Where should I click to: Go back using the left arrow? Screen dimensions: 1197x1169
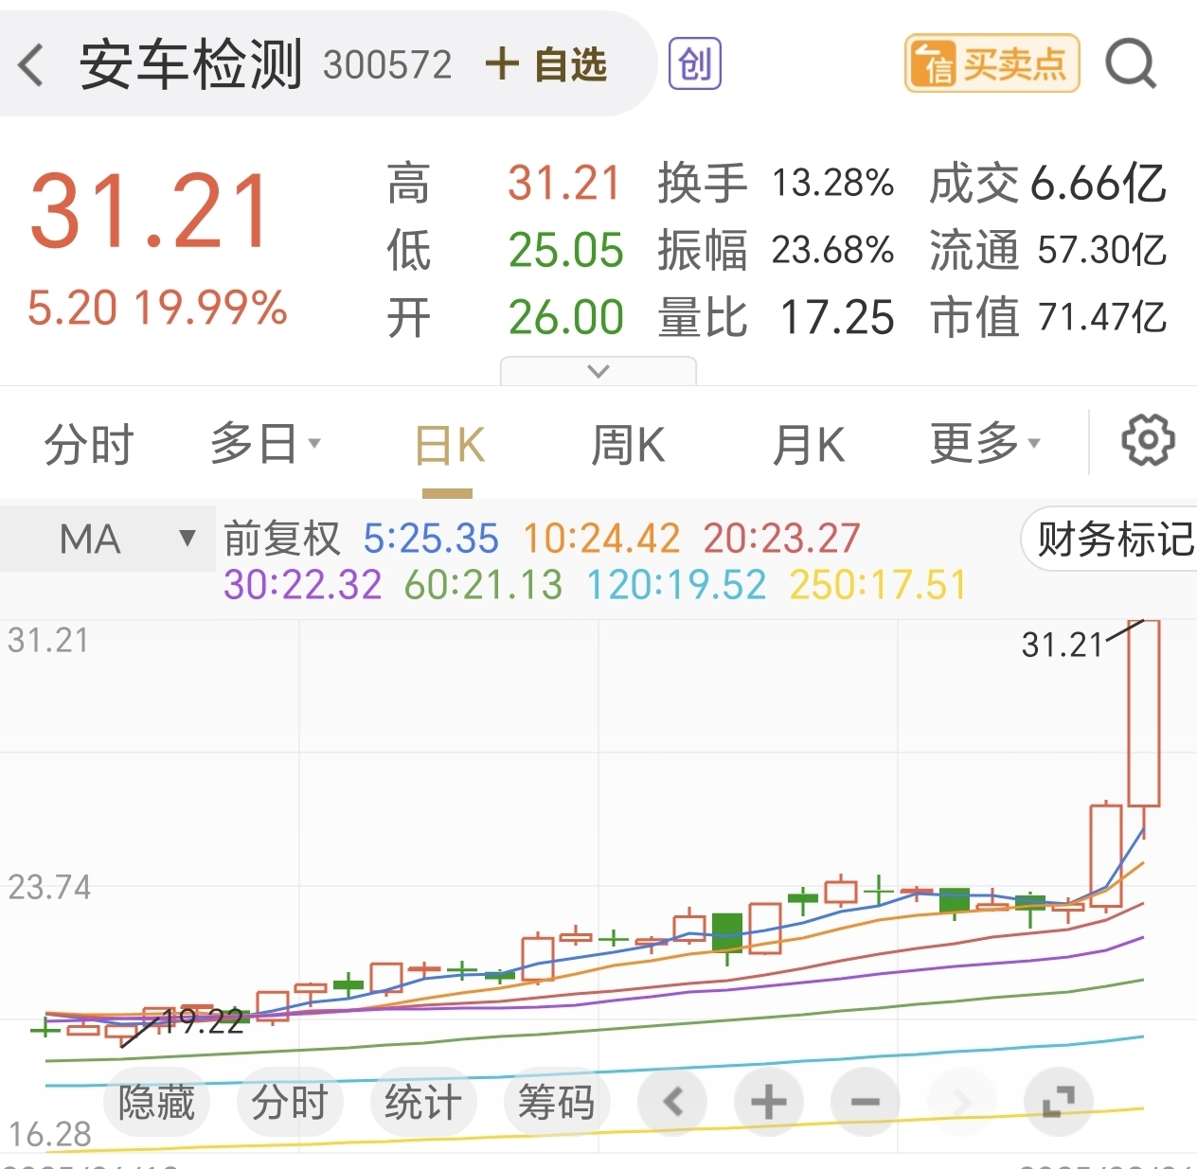coord(31,65)
